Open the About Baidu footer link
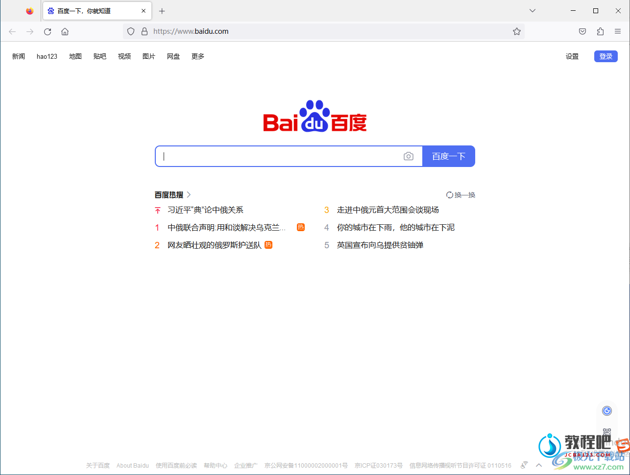This screenshot has height=475, width=630. [x=133, y=466]
